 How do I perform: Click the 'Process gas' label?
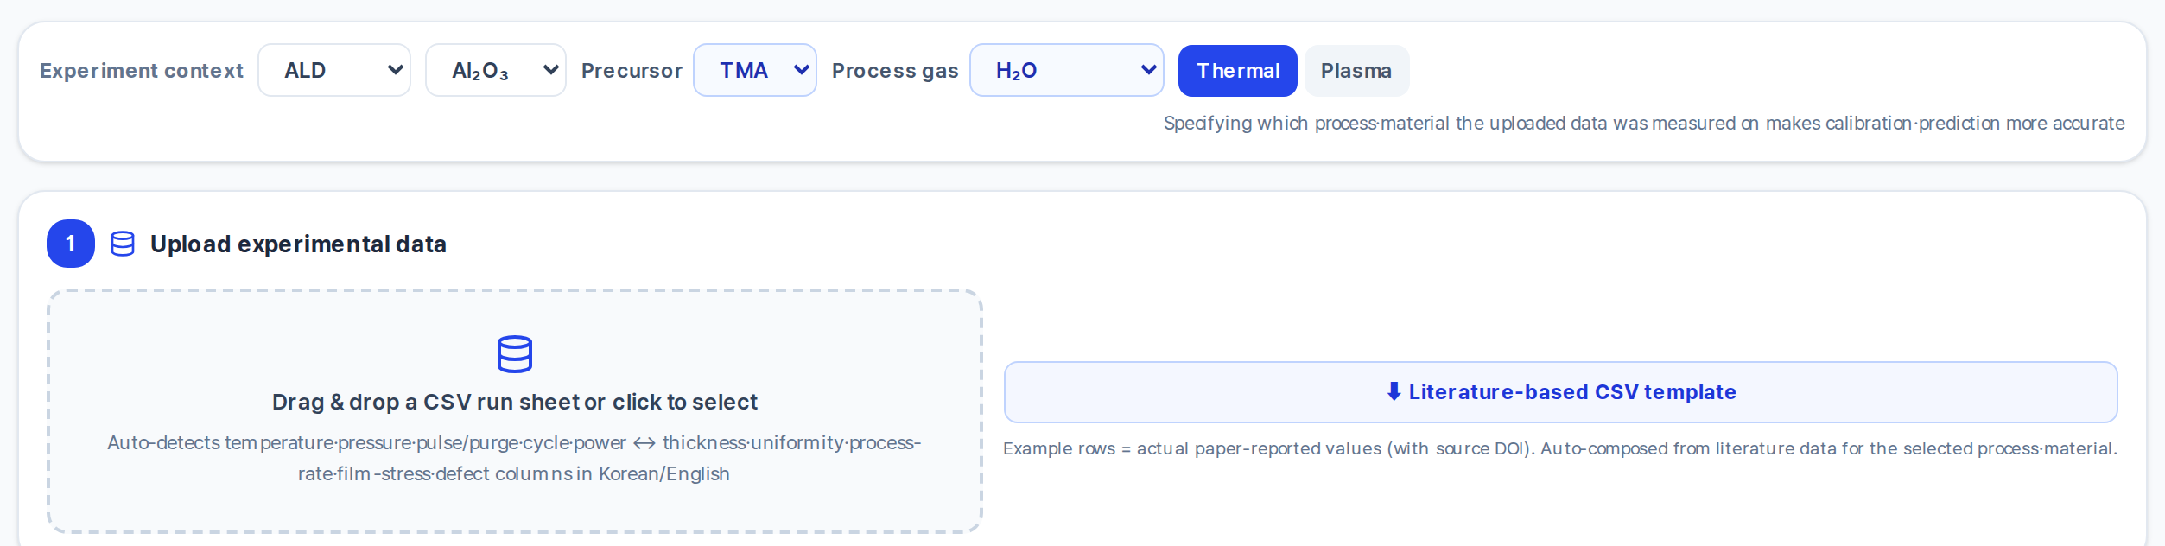point(895,71)
